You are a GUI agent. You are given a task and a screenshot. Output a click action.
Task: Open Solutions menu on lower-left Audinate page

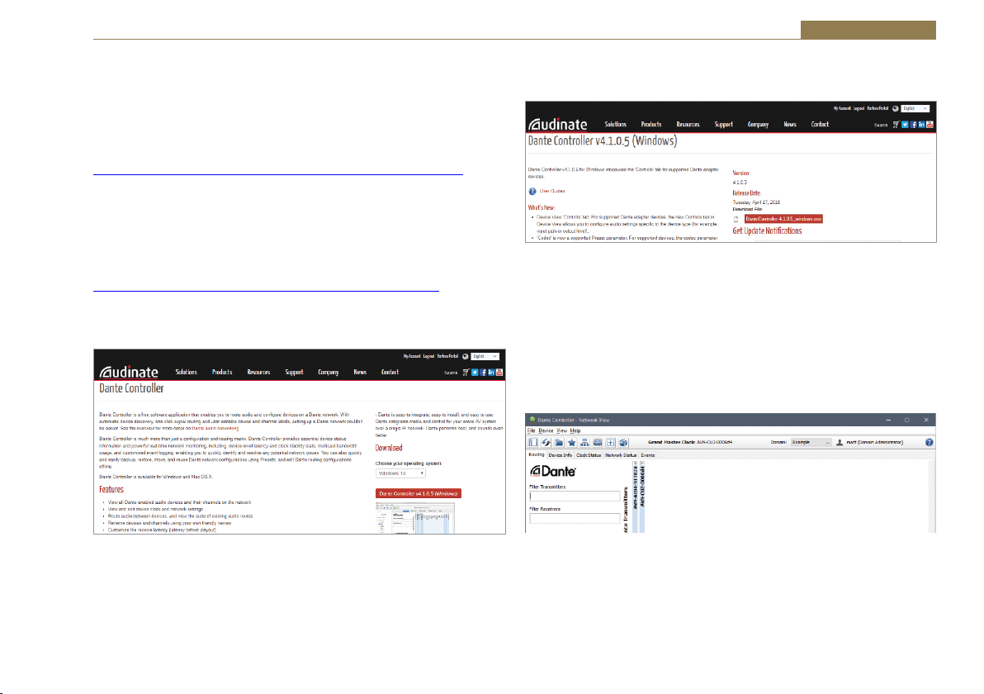pos(186,373)
